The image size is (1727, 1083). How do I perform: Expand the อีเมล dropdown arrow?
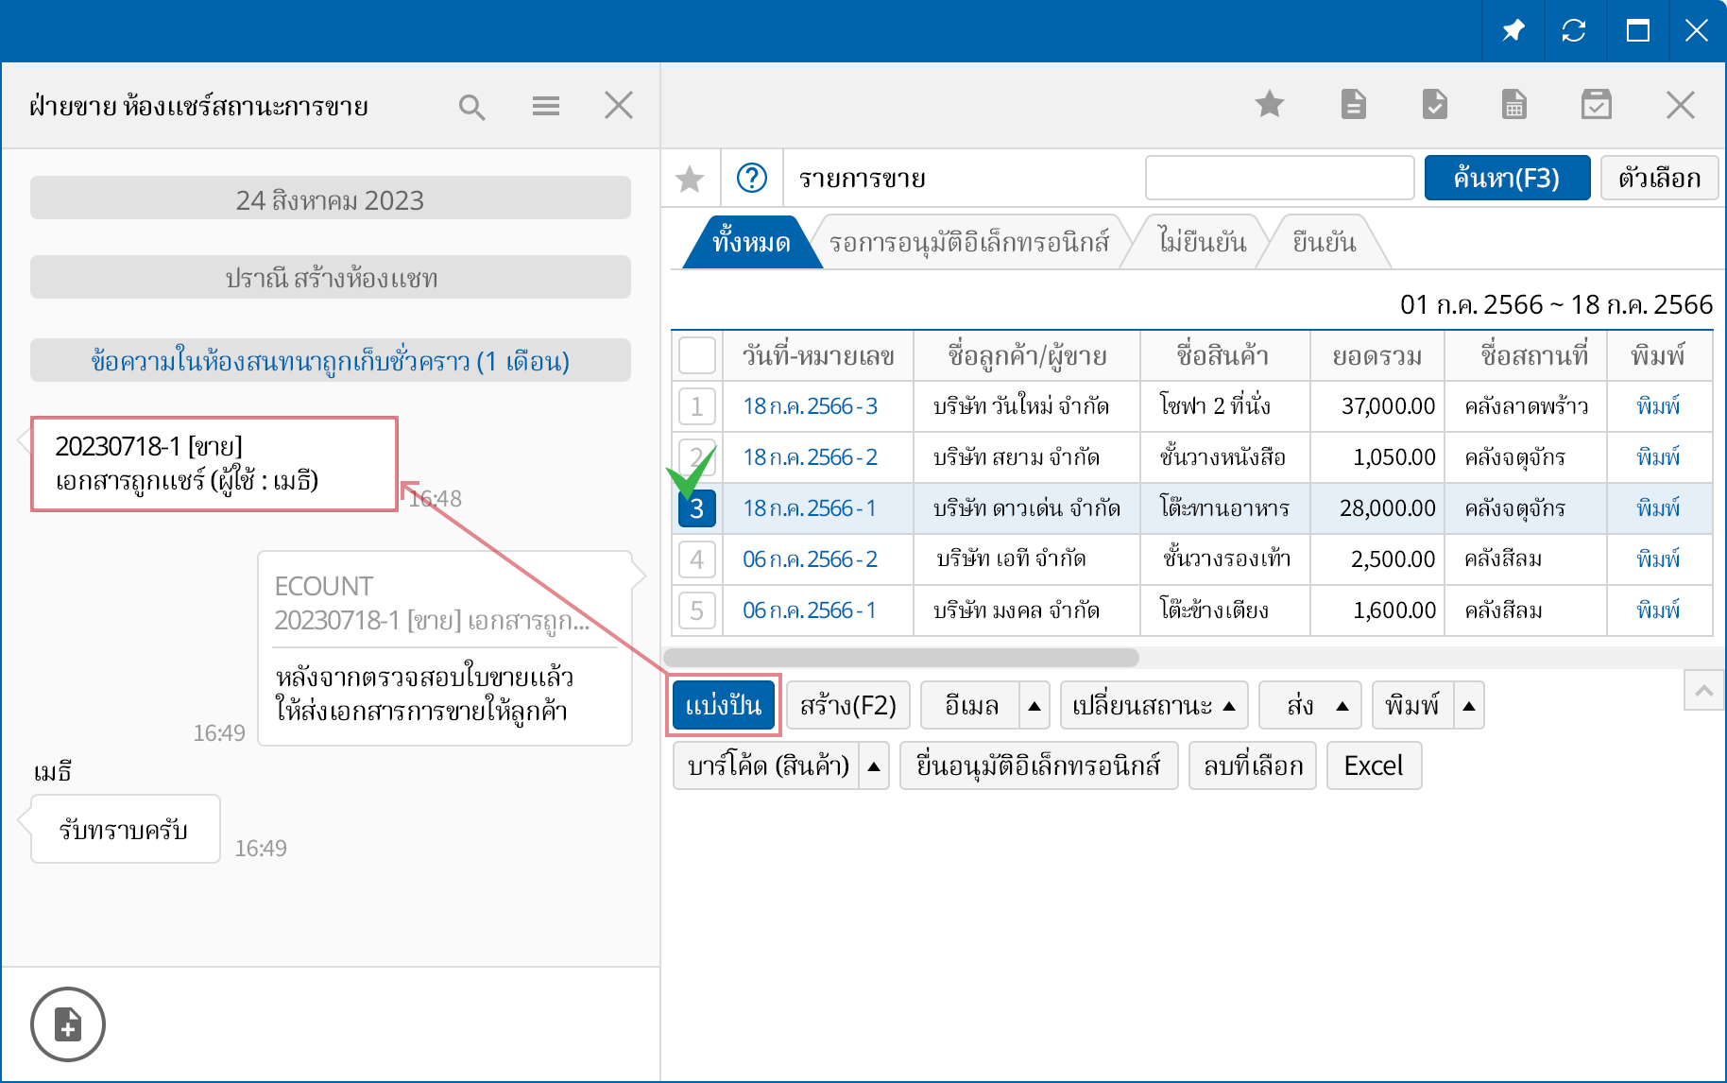pos(1034,706)
